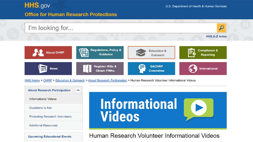
Task: Open Education & Outreach breadcrumb link
Action: 70,80
